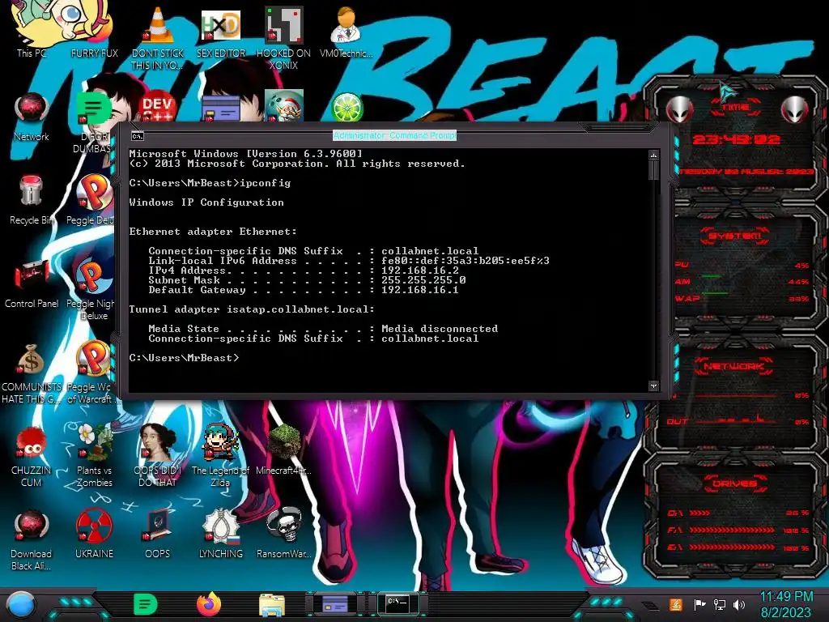Click the Command Prompt scrollbar thumb

tap(653, 170)
